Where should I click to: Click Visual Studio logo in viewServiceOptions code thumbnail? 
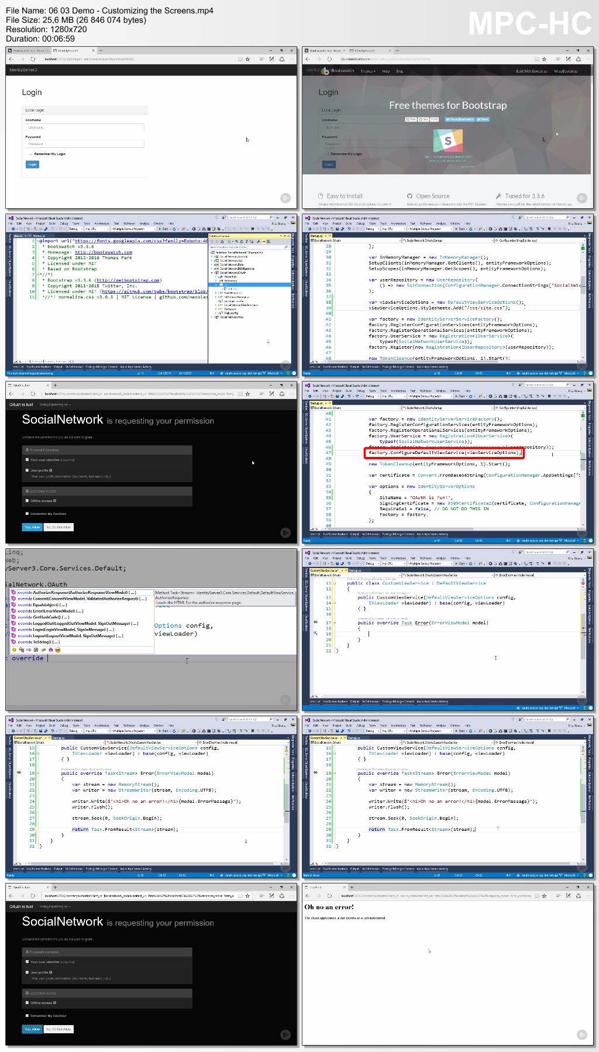307,218
